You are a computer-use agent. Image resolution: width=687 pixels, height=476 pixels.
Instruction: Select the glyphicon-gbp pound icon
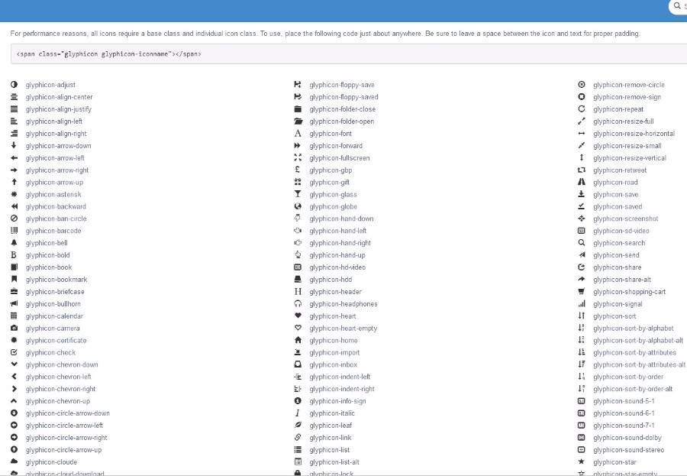pos(298,170)
